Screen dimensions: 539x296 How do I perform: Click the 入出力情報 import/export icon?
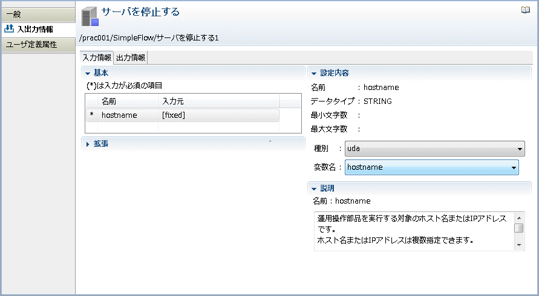pos(8,29)
